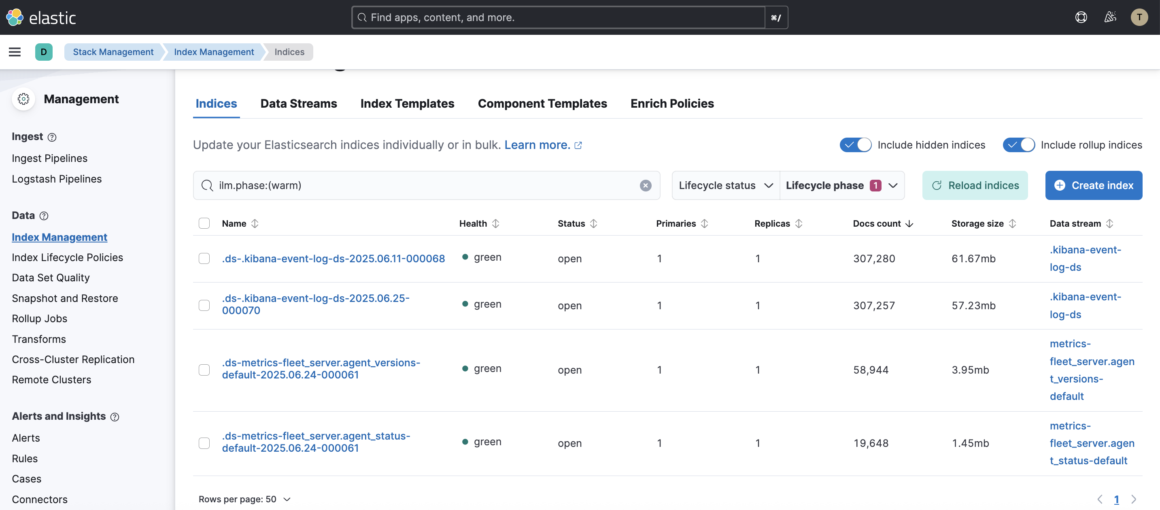Screen dimensions: 1160x510
Task: Click into the index filter search box
Action: pyautogui.click(x=427, y=185)
